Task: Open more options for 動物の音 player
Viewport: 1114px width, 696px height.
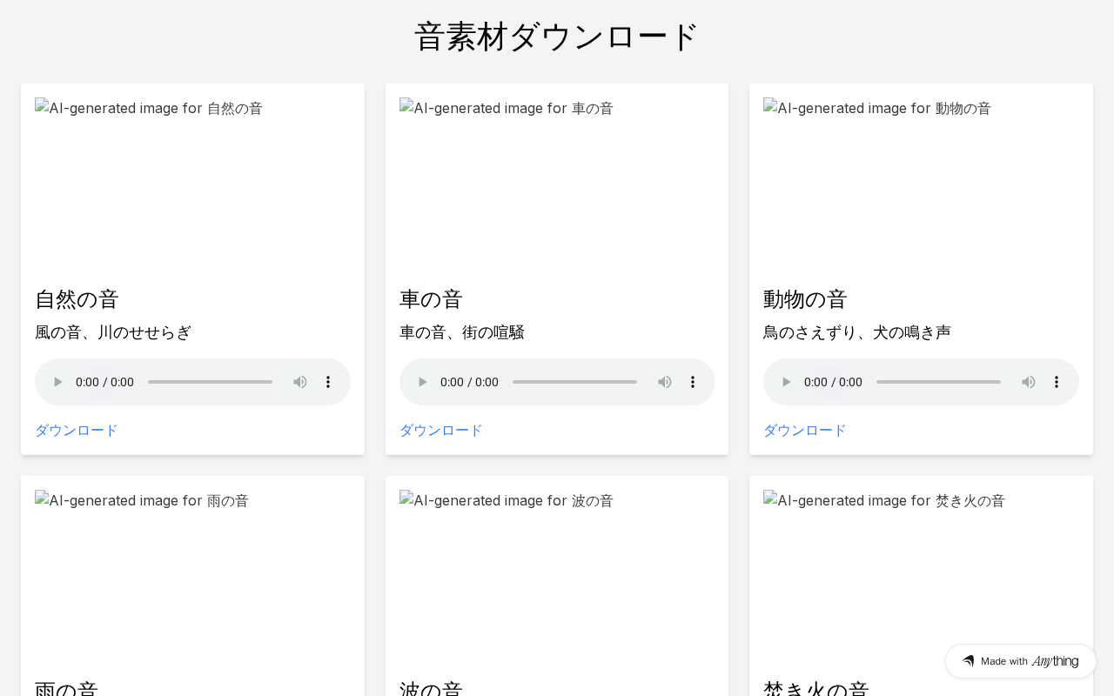Action: (x=1057, y=382)
